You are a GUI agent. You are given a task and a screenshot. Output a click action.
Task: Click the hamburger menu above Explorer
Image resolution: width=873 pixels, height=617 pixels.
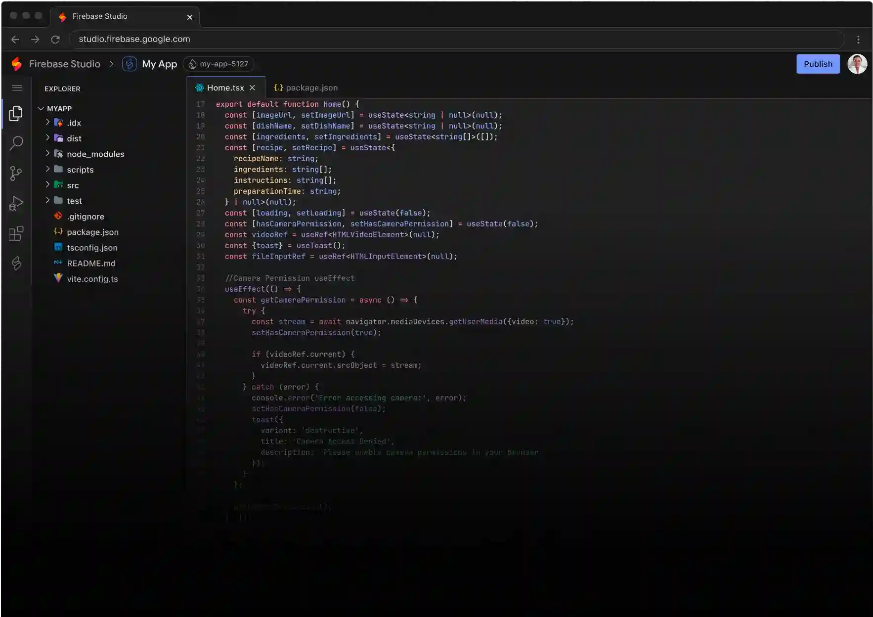tap(17, 88)
